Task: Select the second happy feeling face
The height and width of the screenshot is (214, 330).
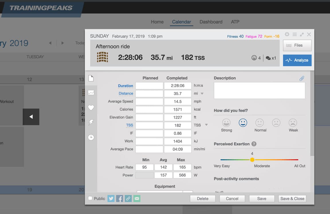Action: click(x=243, y=123)
